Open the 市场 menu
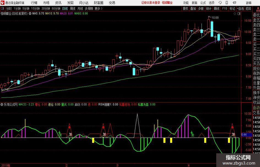260x167 pixels. tap(46, 3)
